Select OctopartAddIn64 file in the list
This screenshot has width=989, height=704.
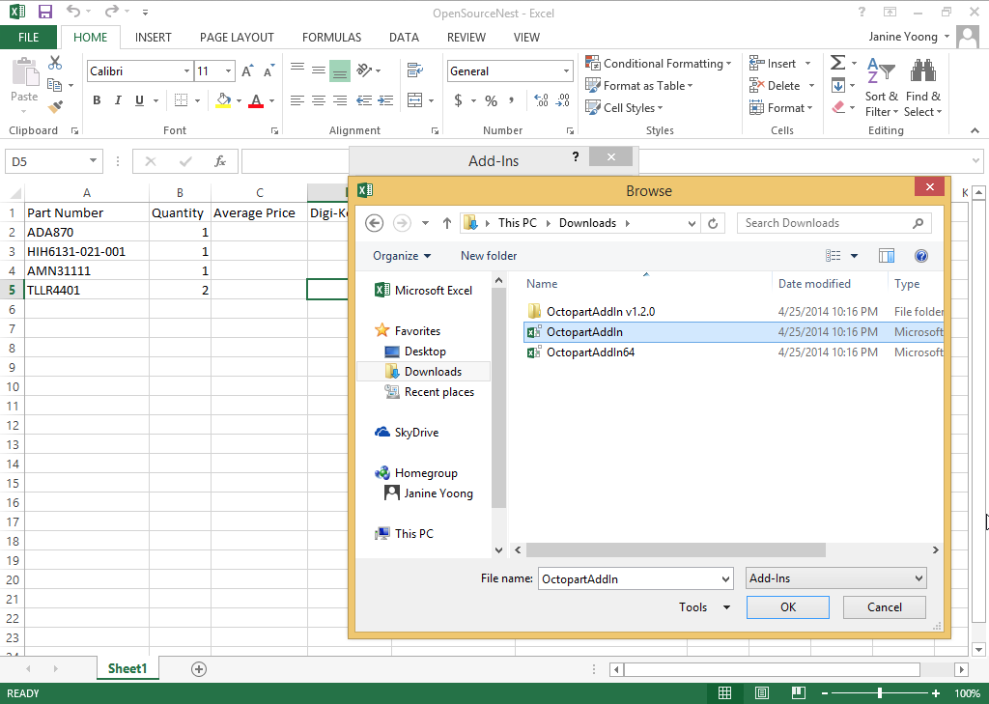point(590,352)
